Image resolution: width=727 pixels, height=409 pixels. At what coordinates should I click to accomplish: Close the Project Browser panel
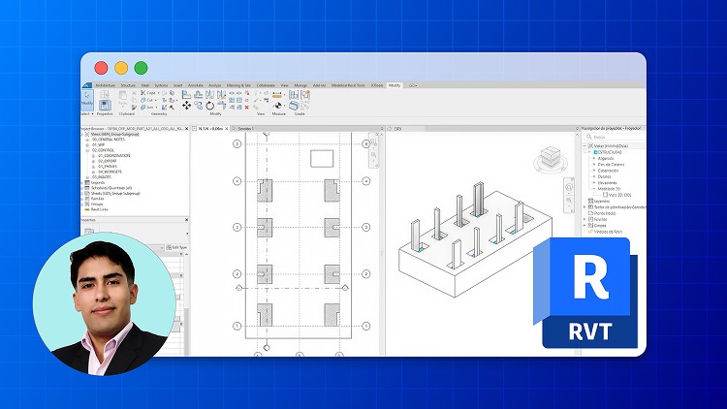pyautogui.click(x=186, y=129)
